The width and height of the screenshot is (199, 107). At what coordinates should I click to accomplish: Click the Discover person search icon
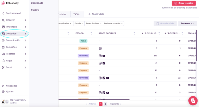(3, 20)
